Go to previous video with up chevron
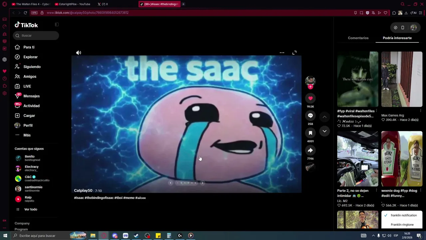This screenshot has height=240, width=426. point(324,117)
